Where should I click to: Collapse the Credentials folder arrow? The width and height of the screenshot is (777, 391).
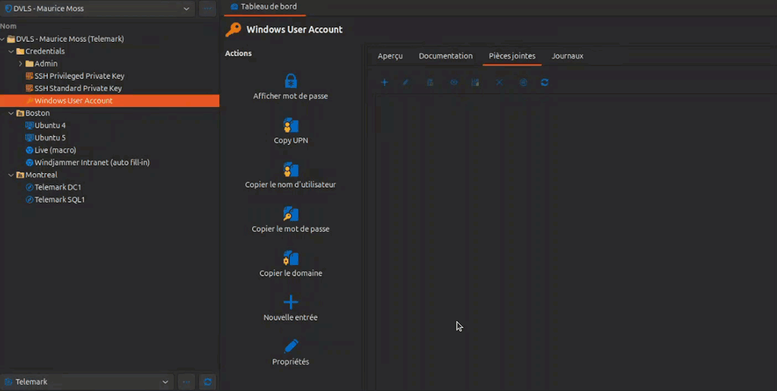click(11, 51)
